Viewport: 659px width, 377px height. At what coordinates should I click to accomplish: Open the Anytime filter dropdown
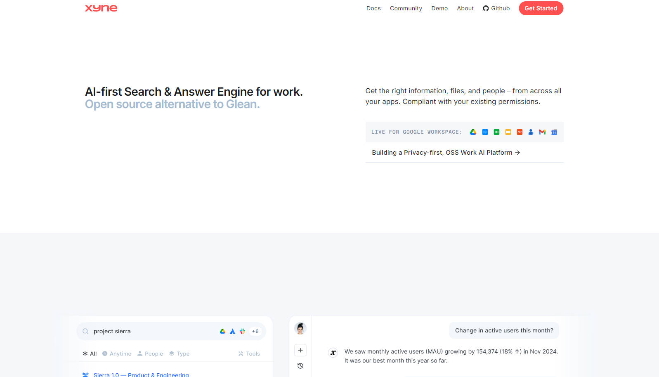pos(117,353)
